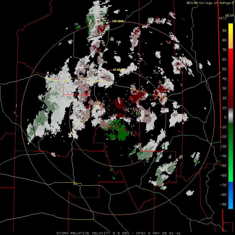Viewport: 235px width, 235px height.
Task: Click the 20 value on the velocity scale
Action: [x=224, y=98]
